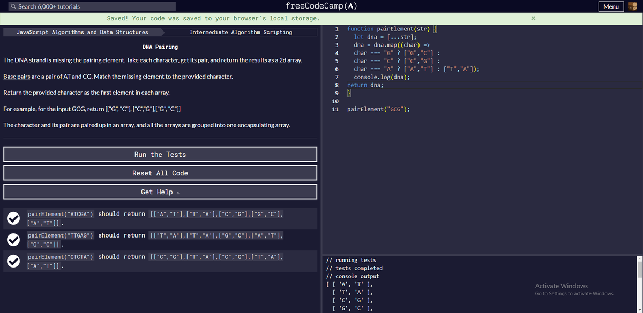Click line number 8 in editor
This screenshot has height=313, width=643.
point(336,85)
